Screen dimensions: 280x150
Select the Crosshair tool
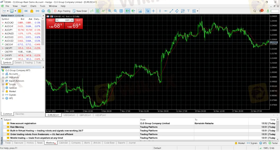(x=154, y=11)
